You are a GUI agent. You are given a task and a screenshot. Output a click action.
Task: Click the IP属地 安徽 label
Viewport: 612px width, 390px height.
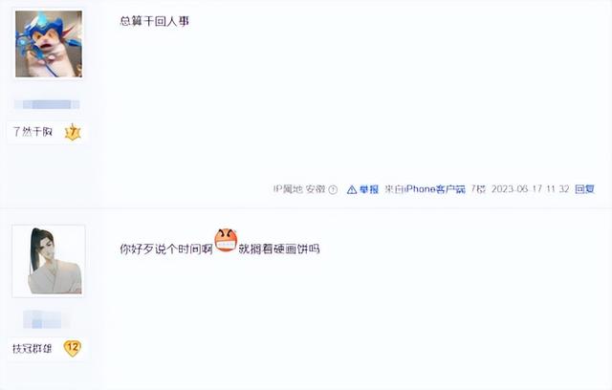299,189
